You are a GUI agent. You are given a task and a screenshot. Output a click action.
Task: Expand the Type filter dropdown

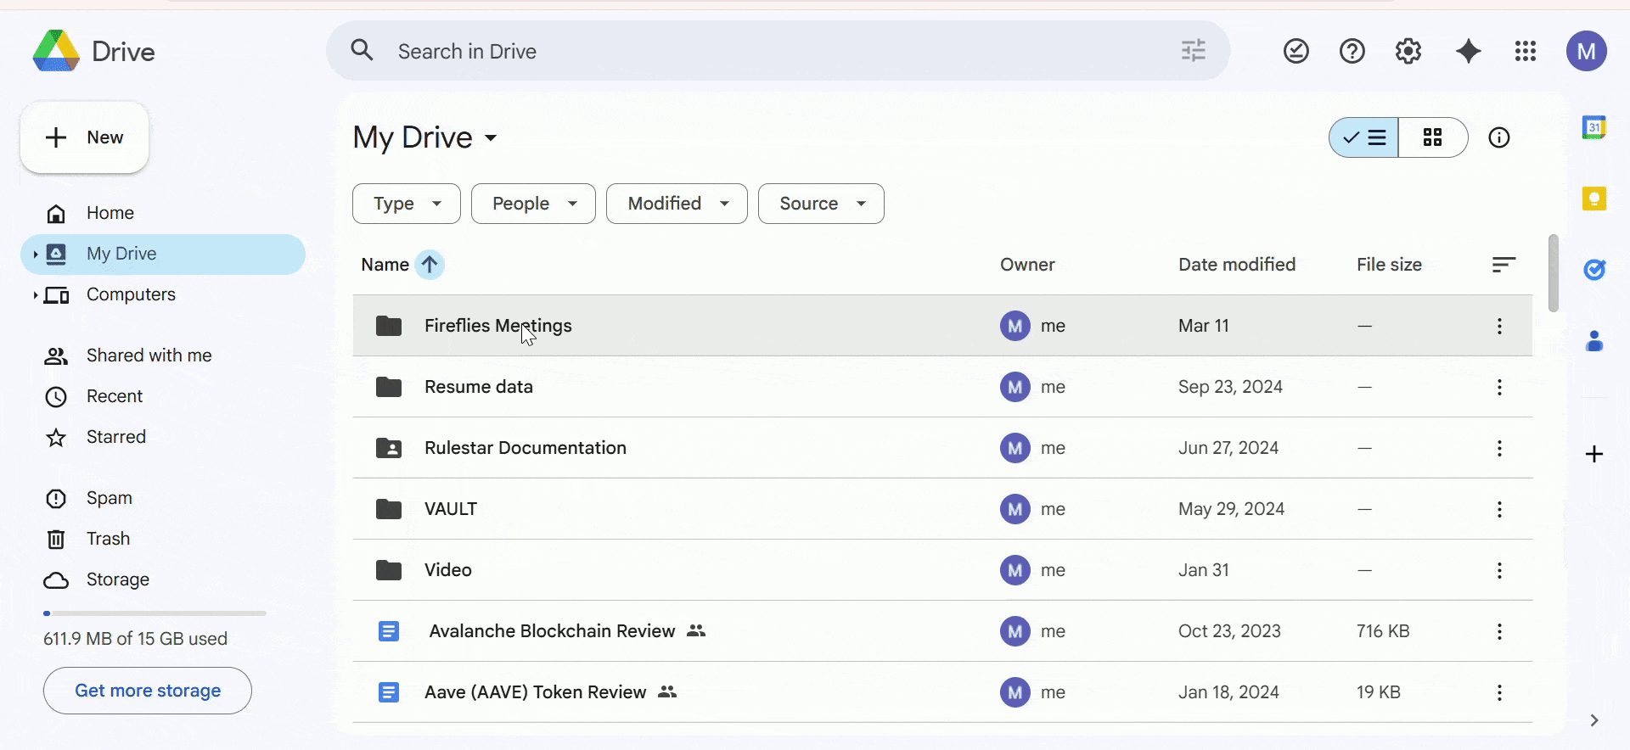click(x=407, y=204)
